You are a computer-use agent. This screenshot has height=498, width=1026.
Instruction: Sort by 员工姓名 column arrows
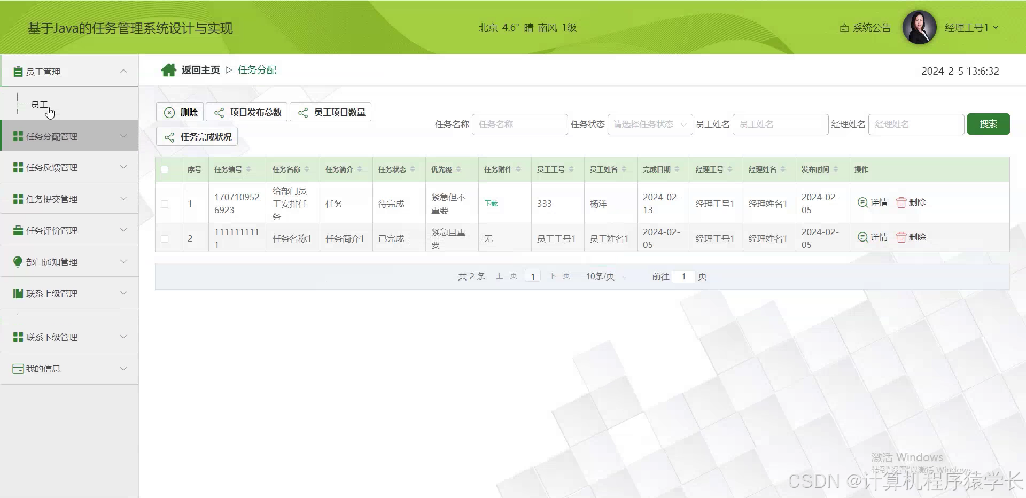624,169
